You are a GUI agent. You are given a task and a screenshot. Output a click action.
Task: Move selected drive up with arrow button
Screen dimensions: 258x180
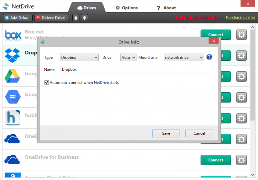pyautogui.click(x=76, y=18)
